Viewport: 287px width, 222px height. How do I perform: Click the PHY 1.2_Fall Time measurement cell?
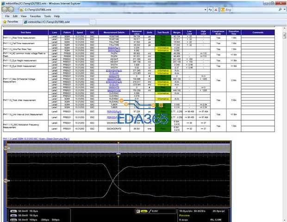(25, 43)
